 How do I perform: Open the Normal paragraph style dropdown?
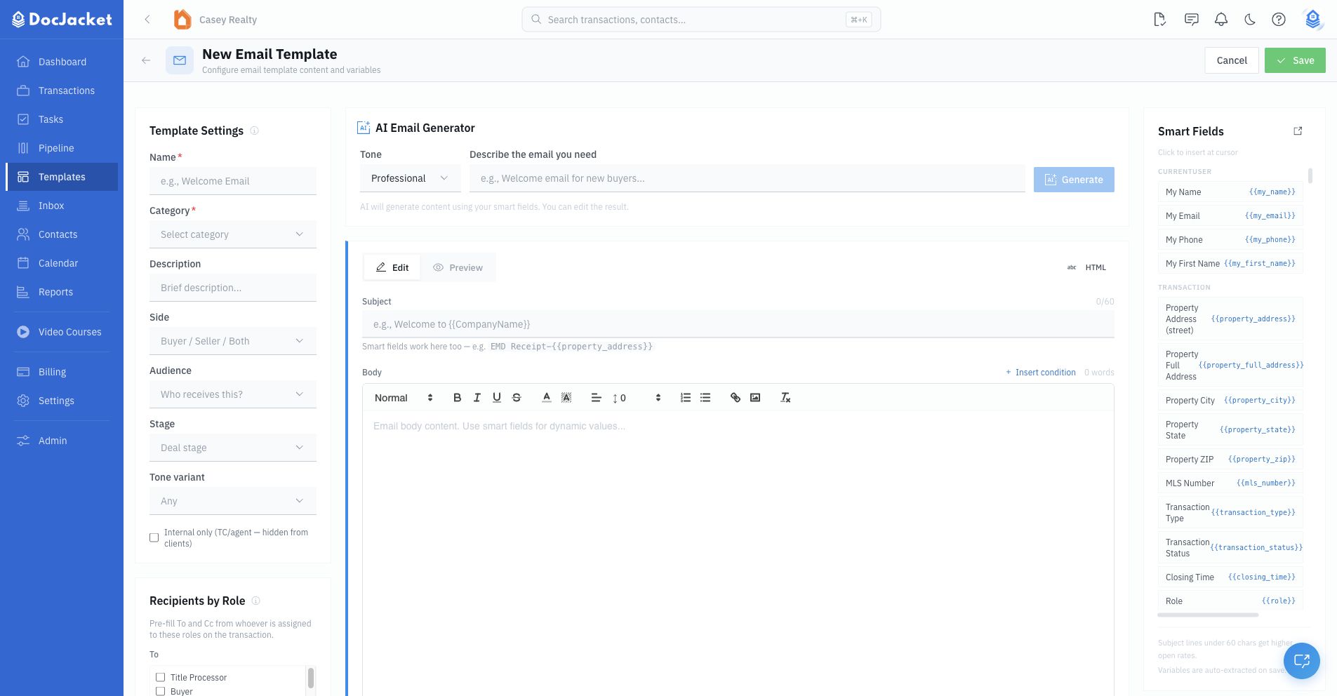404,398
